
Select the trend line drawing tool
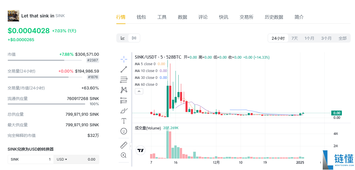(124, 69)
